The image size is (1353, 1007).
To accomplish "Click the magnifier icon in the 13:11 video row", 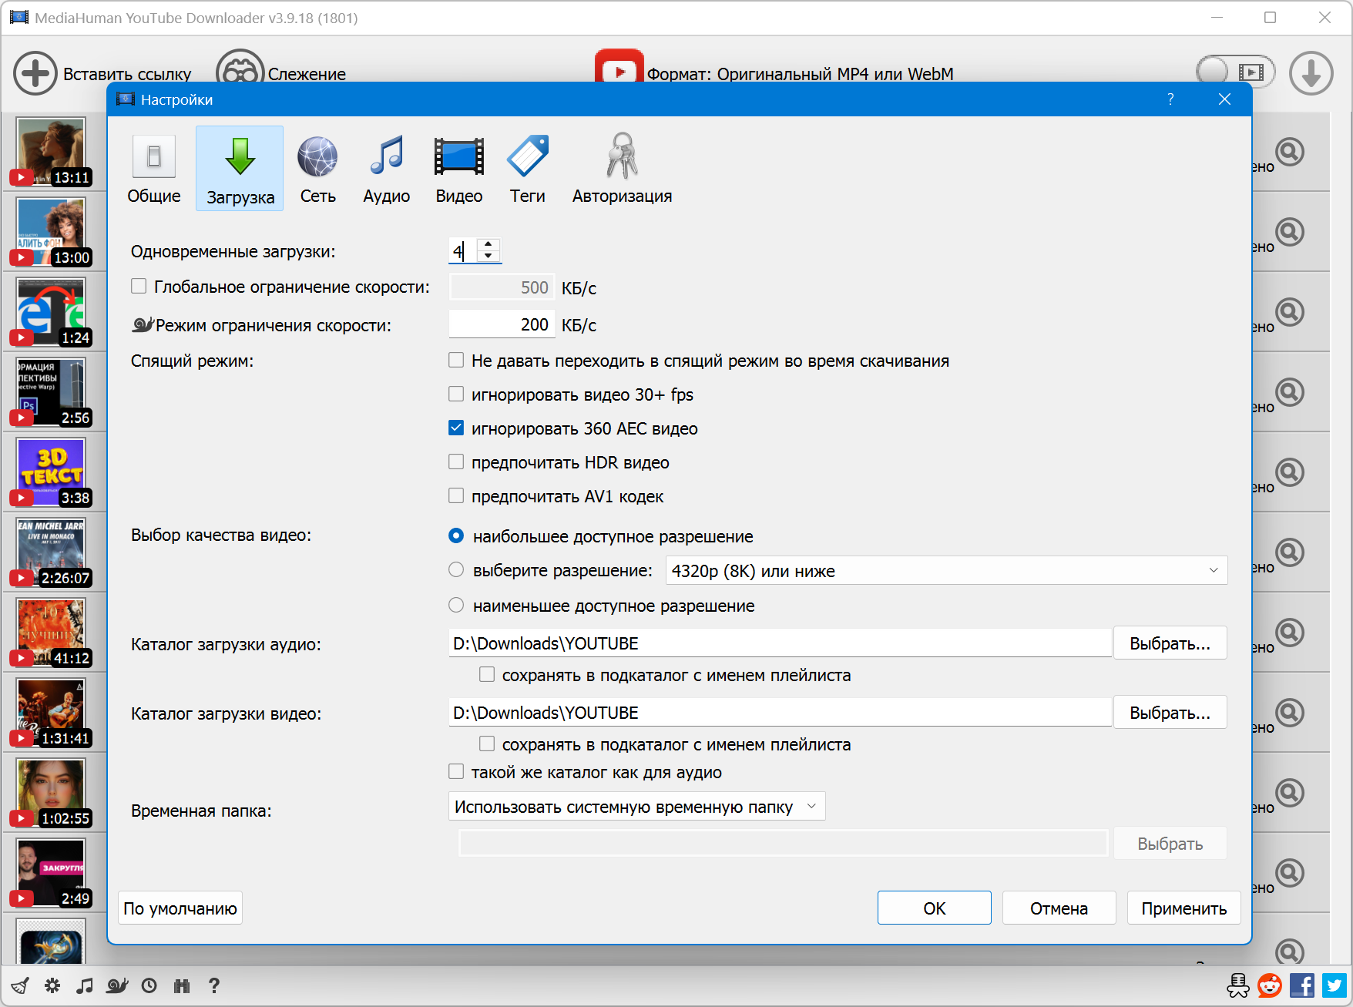I will tap(1290, 153).
